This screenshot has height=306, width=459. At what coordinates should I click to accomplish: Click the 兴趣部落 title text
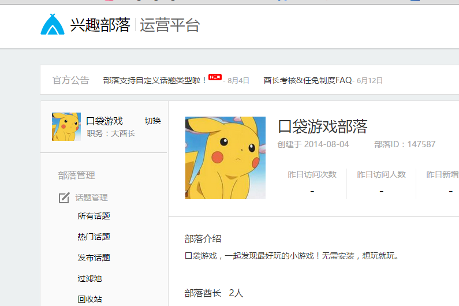click(x=100, y=25)
